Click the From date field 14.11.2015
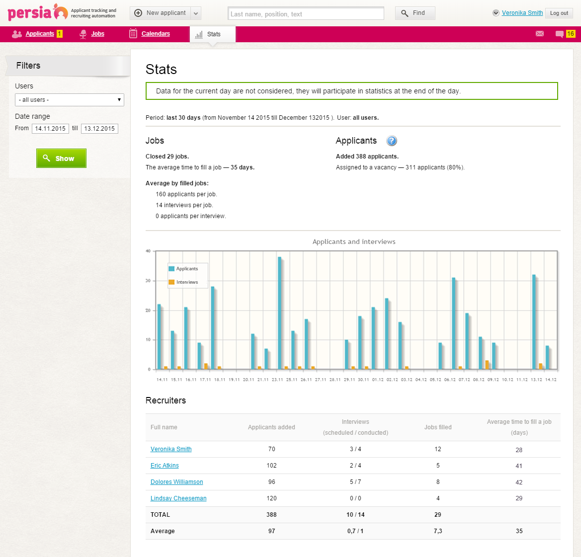Image resolution: width=581 pixels, height=557 pixels. tap(50, 129)
